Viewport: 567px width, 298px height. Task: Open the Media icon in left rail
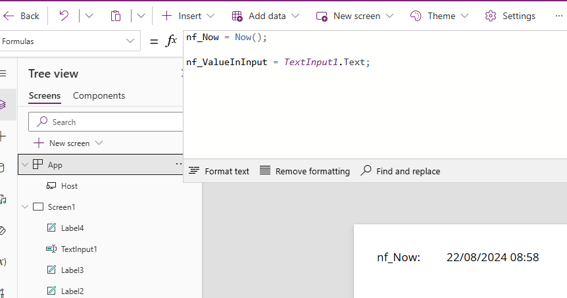[3, 199]
